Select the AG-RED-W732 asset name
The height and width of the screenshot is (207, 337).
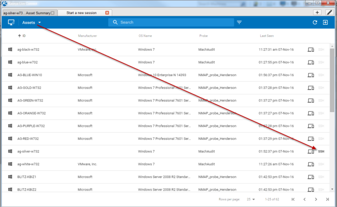pyautogui.click(x=28, y=139)
